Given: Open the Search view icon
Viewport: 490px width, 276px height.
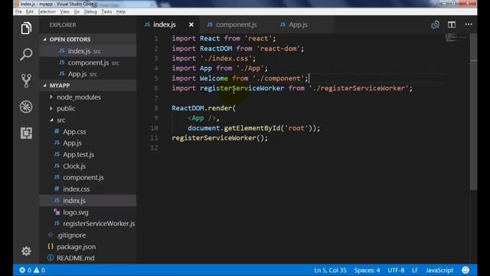Looking at the screenshot, I should [x=26, y=54].
